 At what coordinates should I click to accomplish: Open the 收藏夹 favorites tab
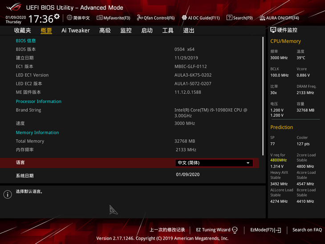pos(23,30)
